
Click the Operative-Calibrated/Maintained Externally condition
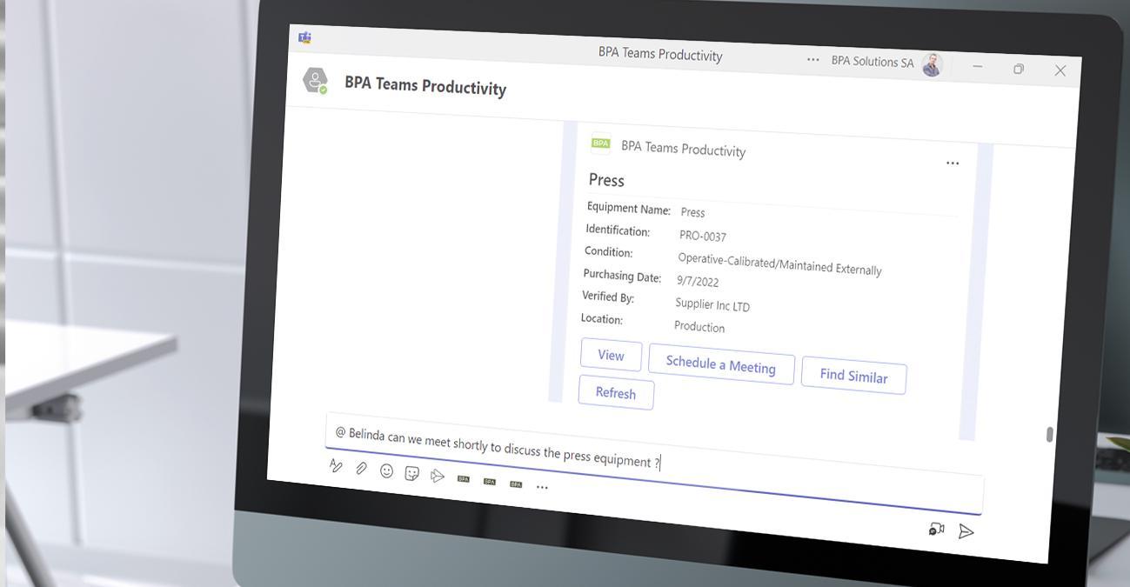point(779,263)
